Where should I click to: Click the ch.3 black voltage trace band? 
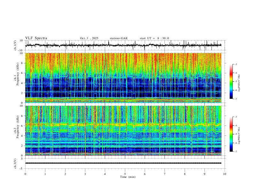123,163
